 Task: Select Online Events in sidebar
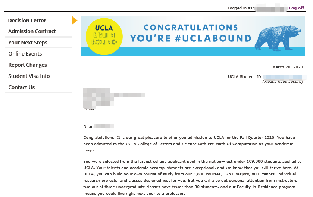(38, 54)
